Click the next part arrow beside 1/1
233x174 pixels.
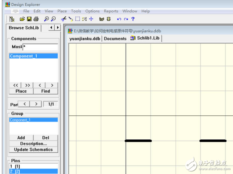tap(36, 104)
